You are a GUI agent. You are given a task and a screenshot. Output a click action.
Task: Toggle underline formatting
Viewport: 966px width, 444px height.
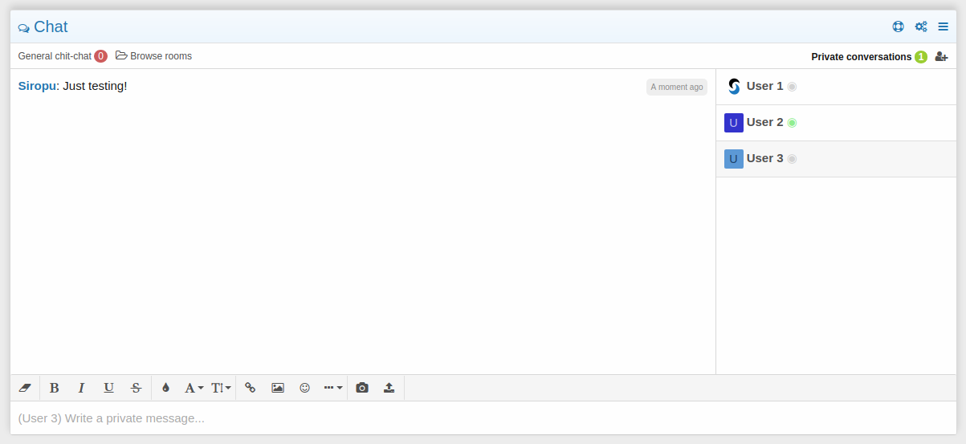coord(108,388)
